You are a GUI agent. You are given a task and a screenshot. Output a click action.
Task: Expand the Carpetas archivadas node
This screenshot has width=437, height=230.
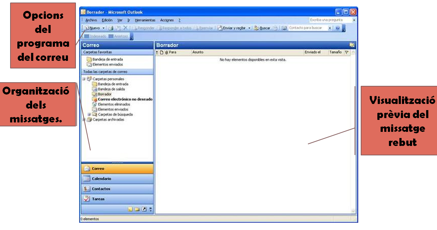[x=84, y=120]
